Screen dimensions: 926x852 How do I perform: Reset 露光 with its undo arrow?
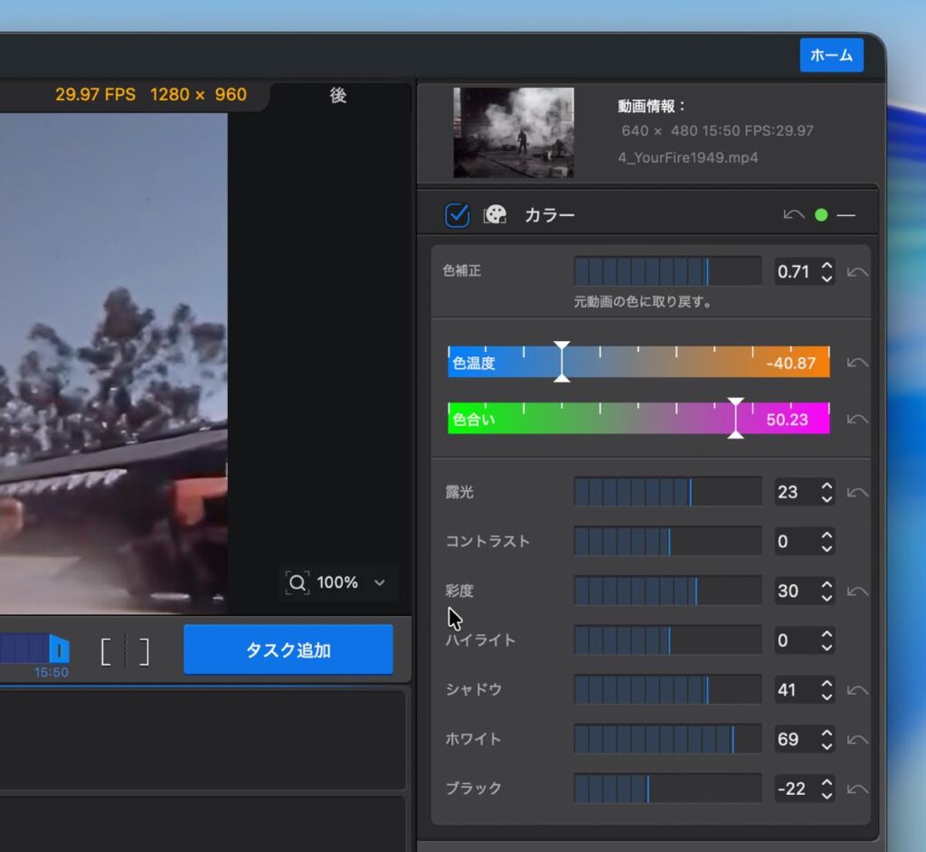[x=857, y=492]
